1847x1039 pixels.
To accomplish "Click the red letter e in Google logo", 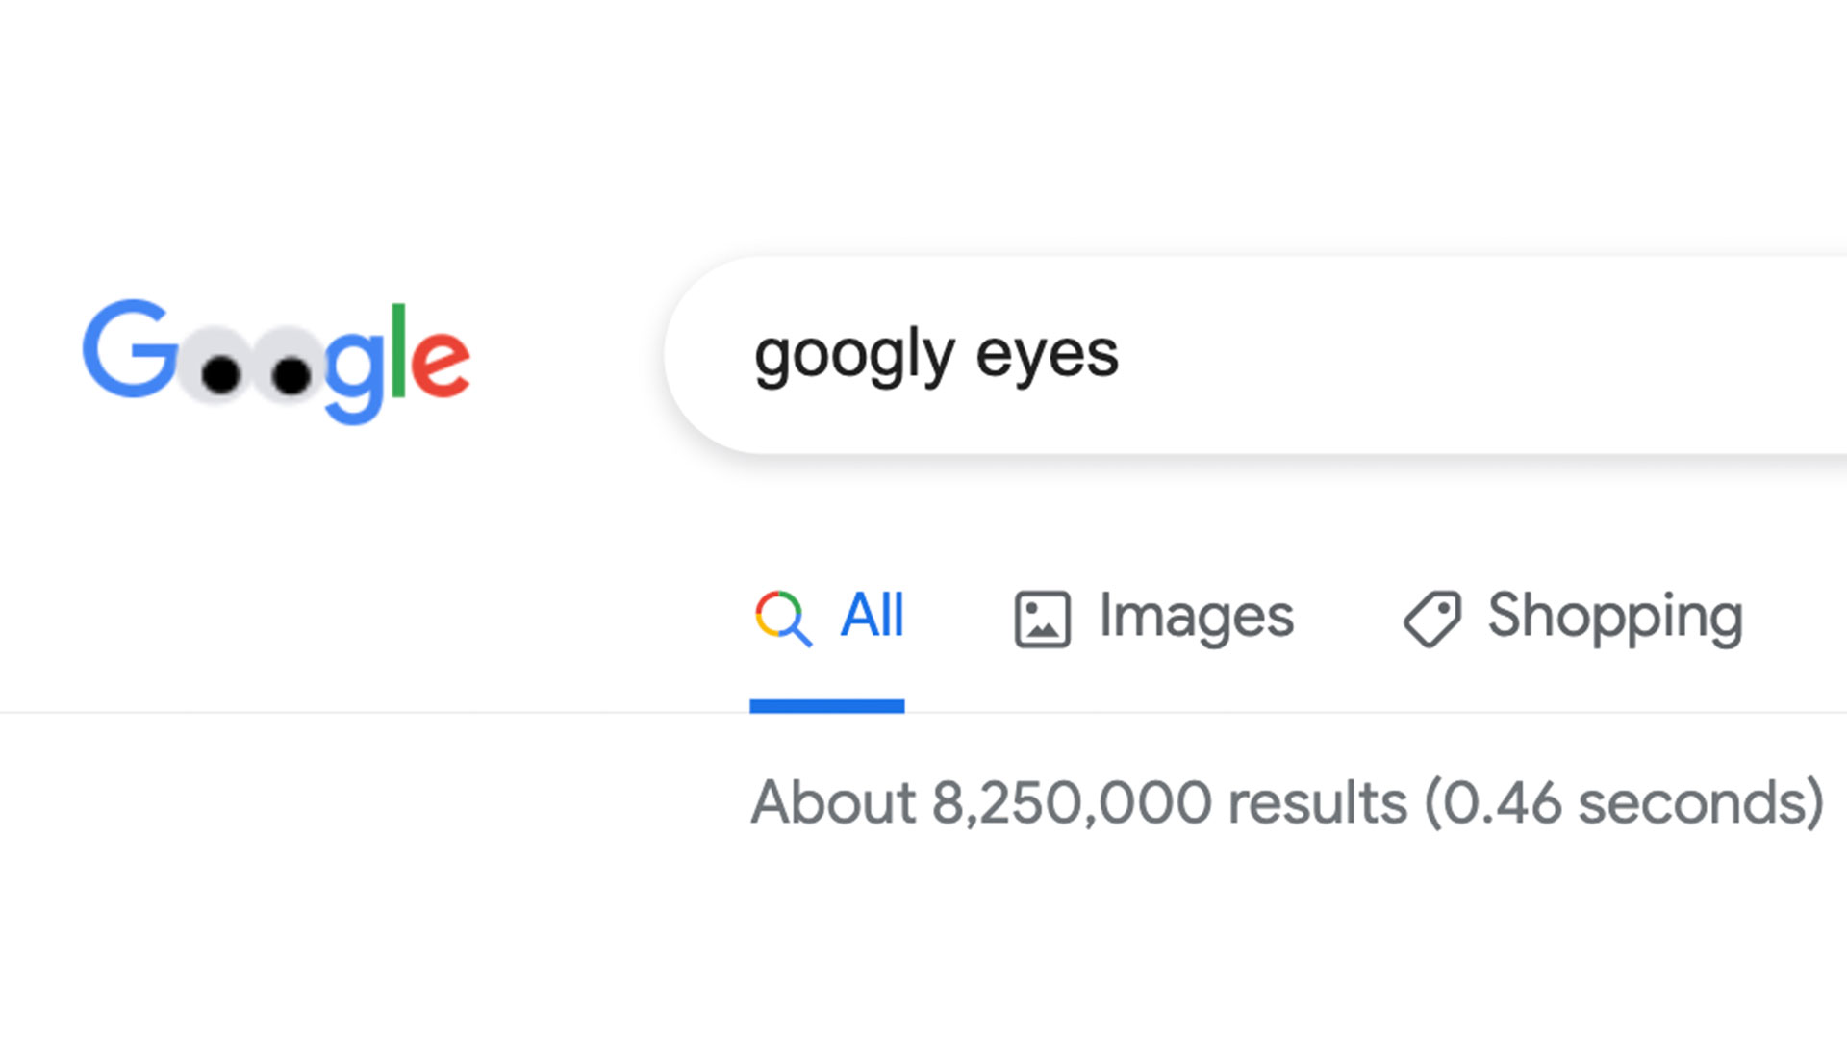I will tap(440, 362).
